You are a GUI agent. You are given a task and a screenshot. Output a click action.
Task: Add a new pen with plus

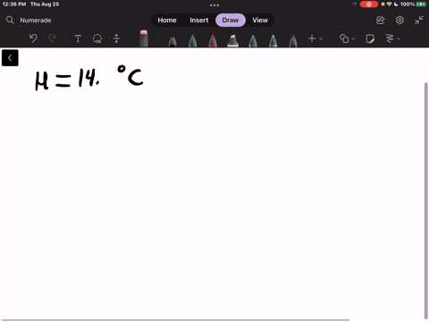point(312,38)
